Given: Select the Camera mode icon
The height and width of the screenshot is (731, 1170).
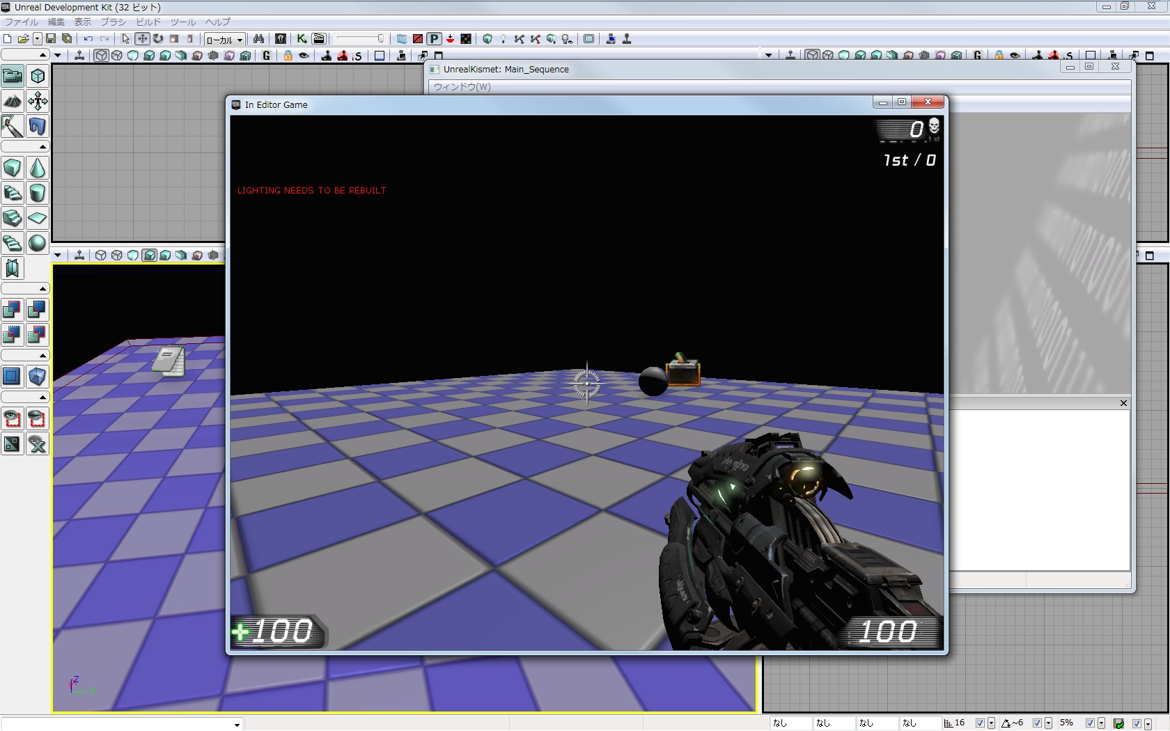Looking at the screenshot, I should [x=13, y=76].
